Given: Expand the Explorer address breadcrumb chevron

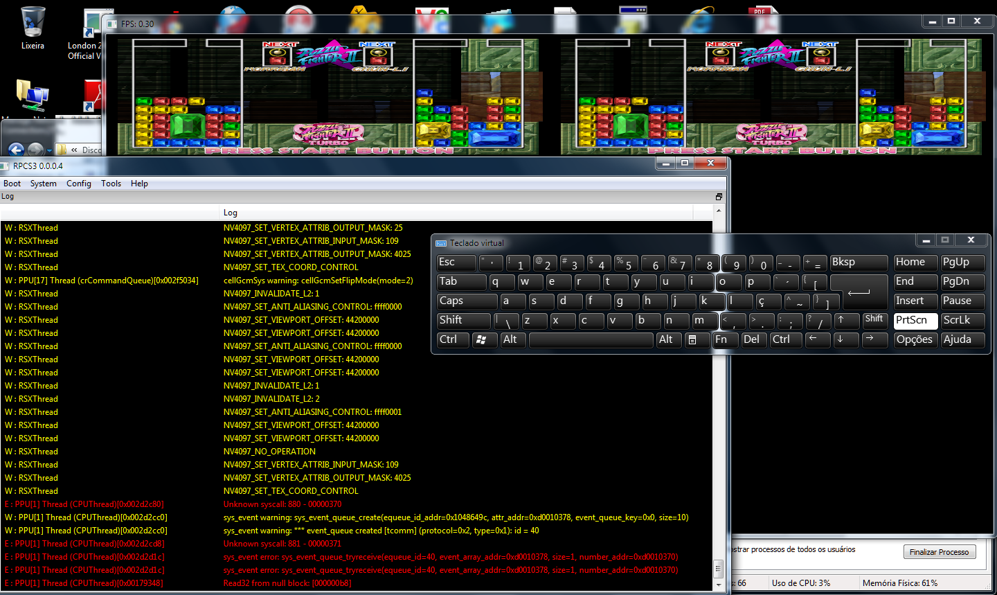Looking at the screenshot, I should (x=74, y=150).
